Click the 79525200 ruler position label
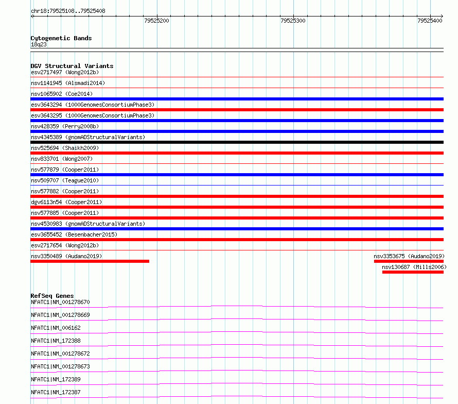The image size is (458, 404). click(x=156, y=21)
